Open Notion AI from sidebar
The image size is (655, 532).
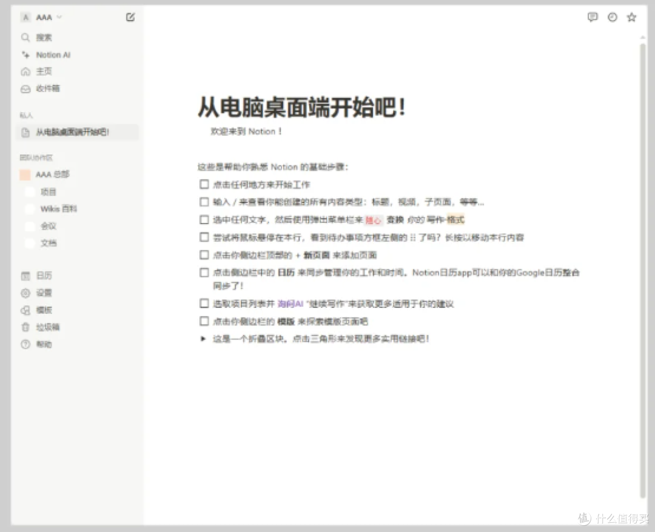tap(53, 55)
